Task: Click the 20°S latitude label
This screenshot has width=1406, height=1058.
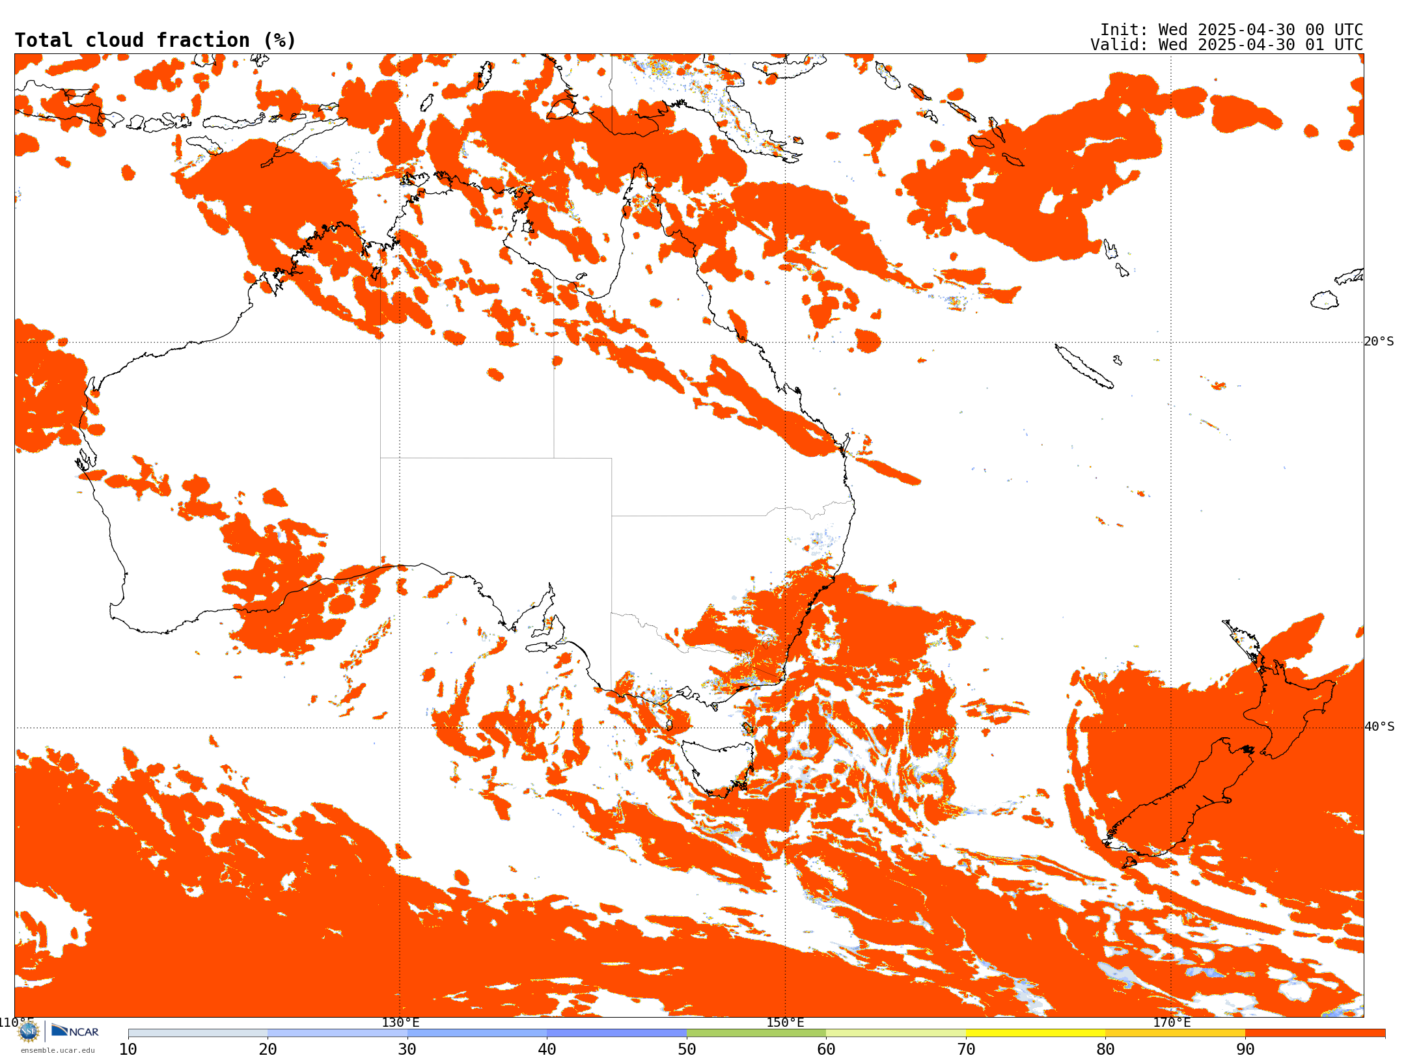Action: coord(1379,342)
